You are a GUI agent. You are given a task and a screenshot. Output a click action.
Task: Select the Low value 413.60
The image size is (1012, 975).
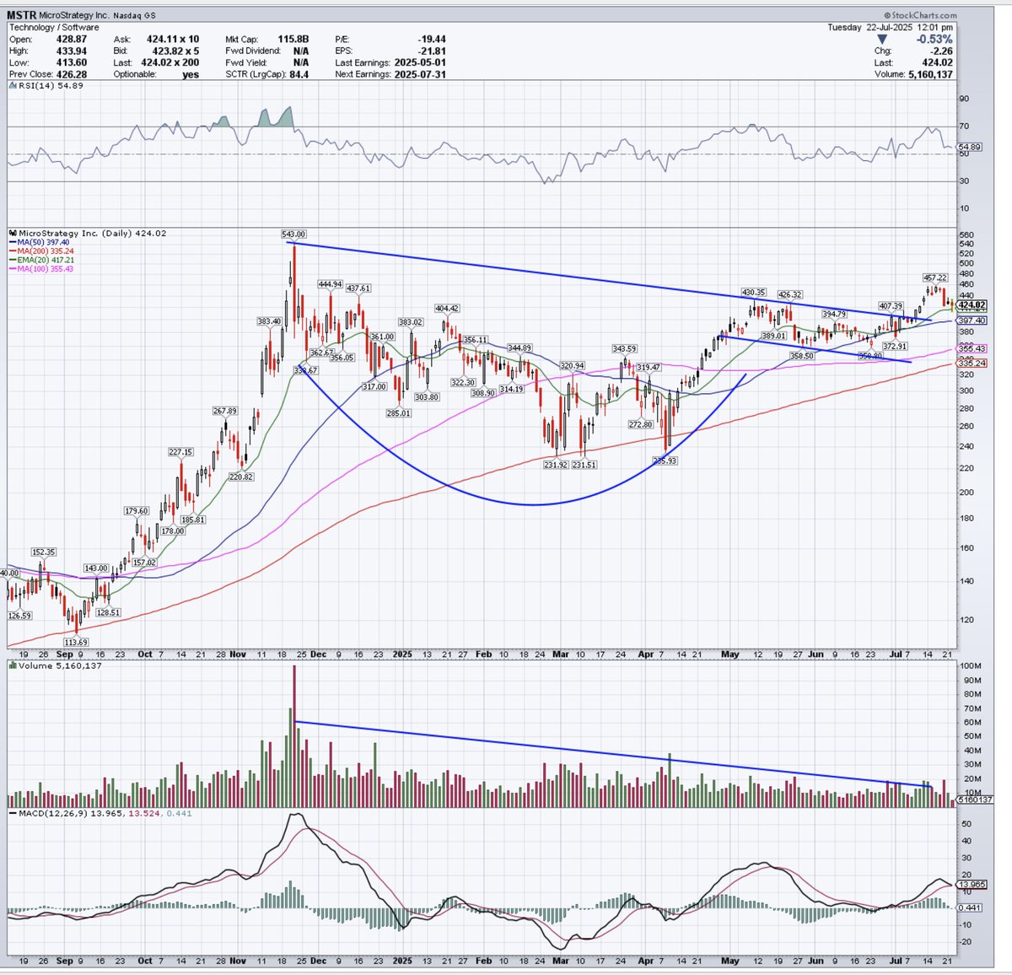coord(73,62)
